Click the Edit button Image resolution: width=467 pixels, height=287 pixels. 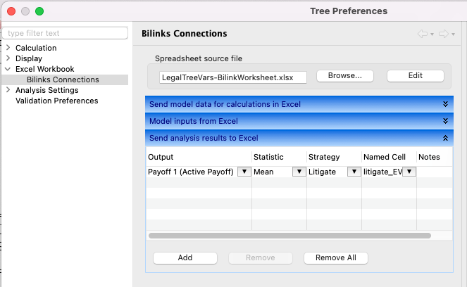(415, 76)
